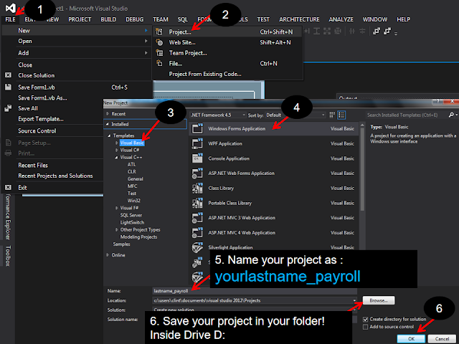Choose Project From Existing Code...

[x=227, y=74]
